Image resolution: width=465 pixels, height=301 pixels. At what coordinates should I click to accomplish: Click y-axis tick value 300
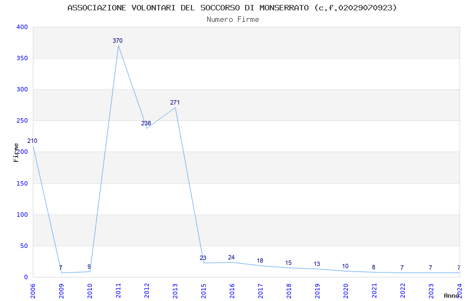[x=22, y=89]
